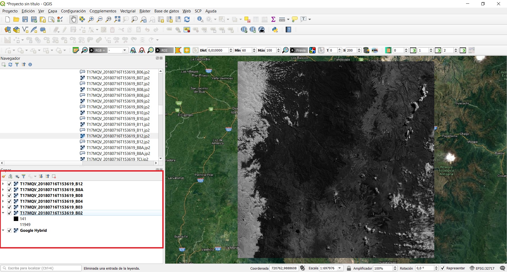Activate the Identify Features tool
507x272 pixels.
coord(200,19)
